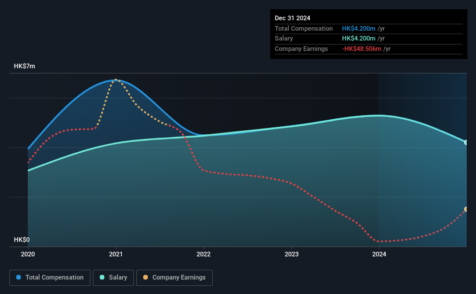Image resolution: width=476 pixels, height=294 pixels.
Task: Click the blue Total Compensation legend dot
Action: [19, 277]
